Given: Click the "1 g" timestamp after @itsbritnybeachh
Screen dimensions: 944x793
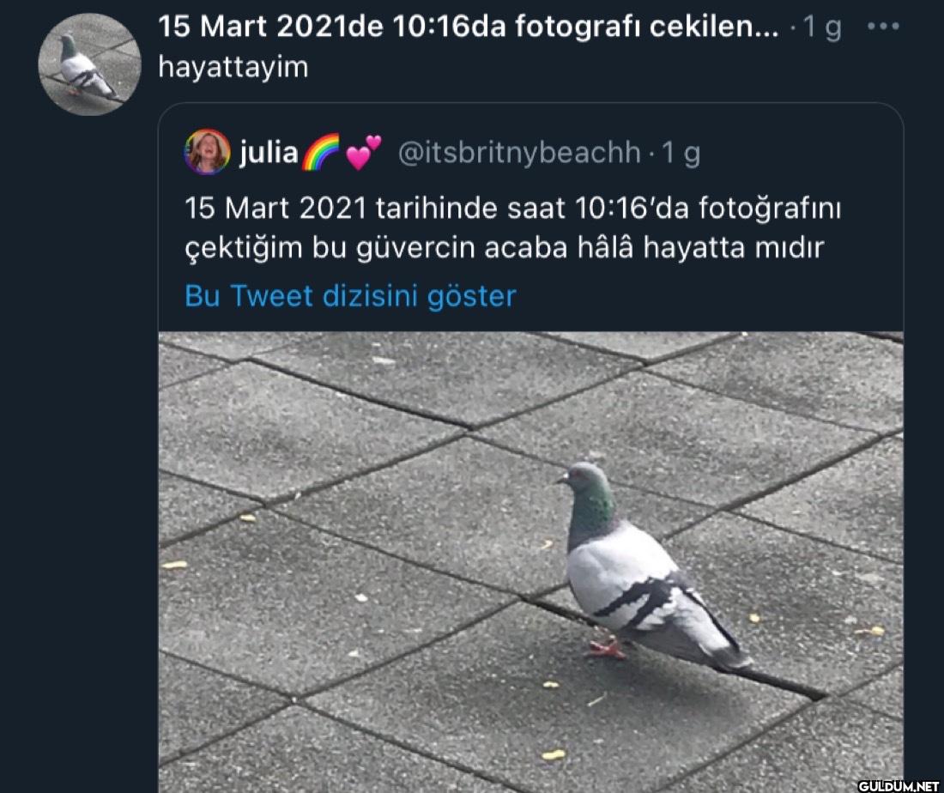Looking at the screenshot, I should click(681, 153).
